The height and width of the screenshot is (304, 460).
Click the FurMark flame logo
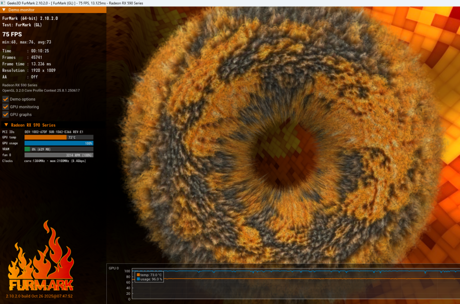(x=41, y=256)
